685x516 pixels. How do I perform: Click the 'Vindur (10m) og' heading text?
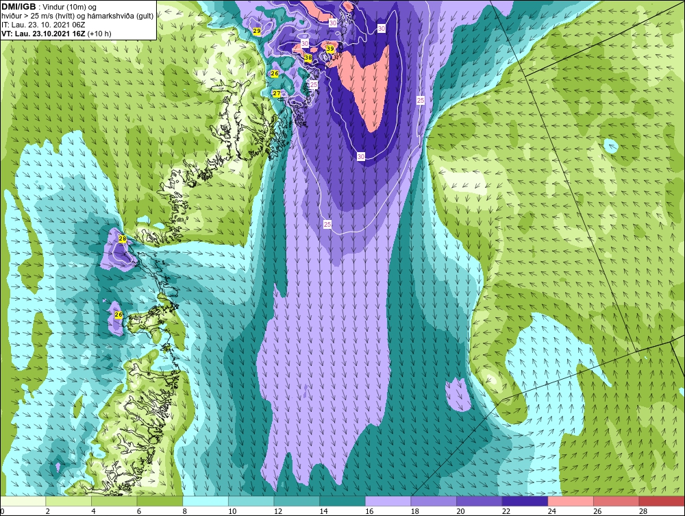point(71,7)
